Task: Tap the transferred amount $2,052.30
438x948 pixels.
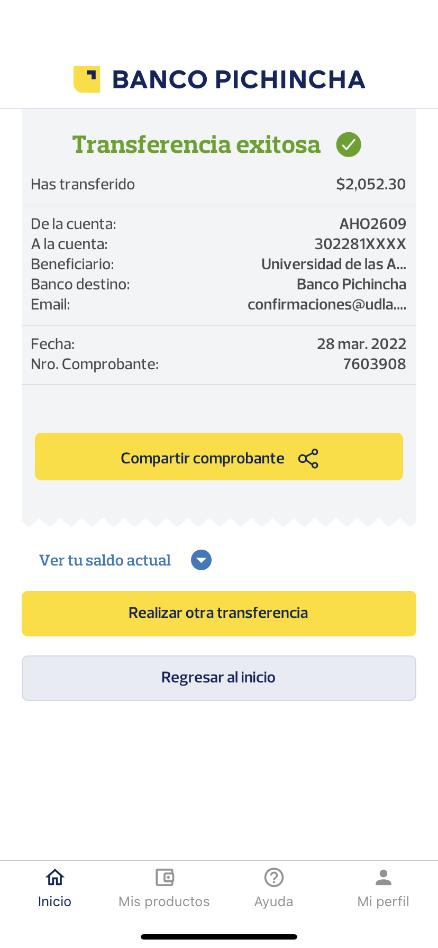Action: [371, 184]
